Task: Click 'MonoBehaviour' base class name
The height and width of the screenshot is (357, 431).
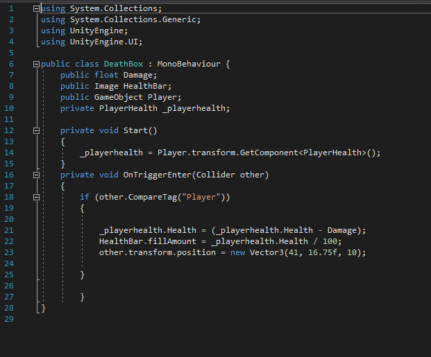Action: 189,64
